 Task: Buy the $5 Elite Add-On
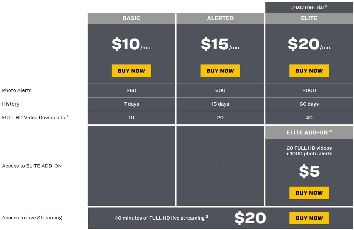(309, 193)
